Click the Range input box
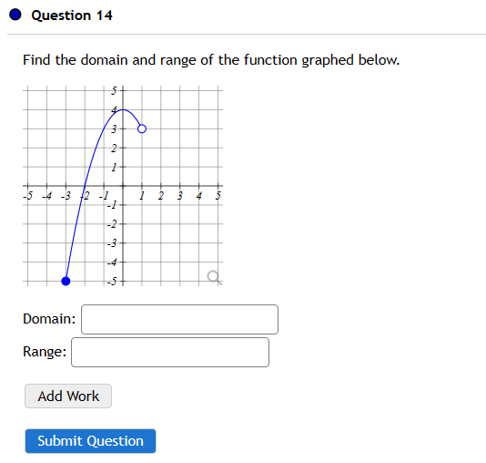The image size is (486, 463). point(170,352)
